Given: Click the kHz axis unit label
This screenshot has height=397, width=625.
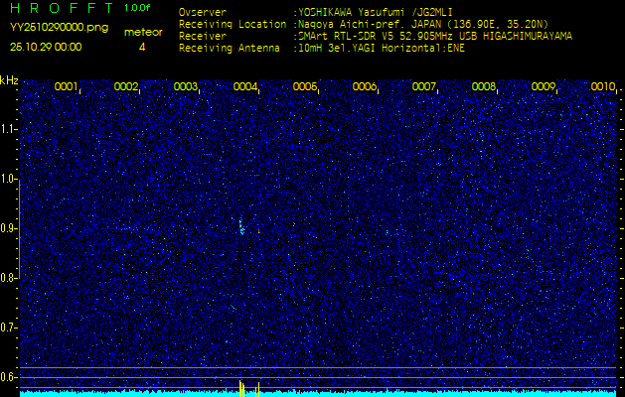Looking at the screenshot, I should point(9,80).
